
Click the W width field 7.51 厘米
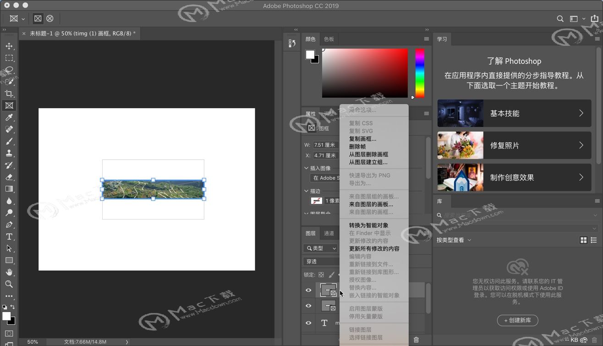coord(326,145)
